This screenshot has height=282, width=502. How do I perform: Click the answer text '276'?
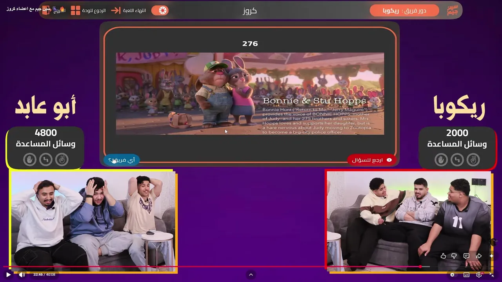click(250, 43)
